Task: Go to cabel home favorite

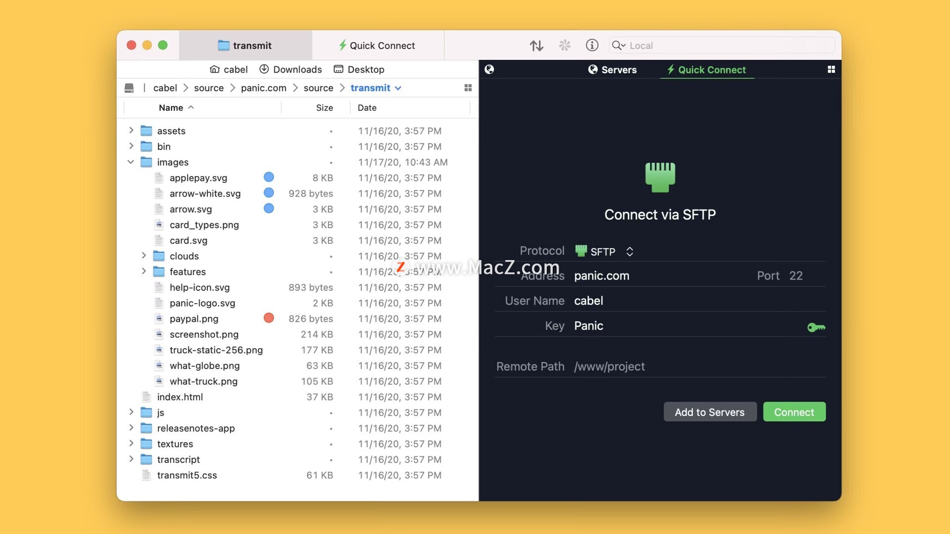Action: (x=229, y=69)
